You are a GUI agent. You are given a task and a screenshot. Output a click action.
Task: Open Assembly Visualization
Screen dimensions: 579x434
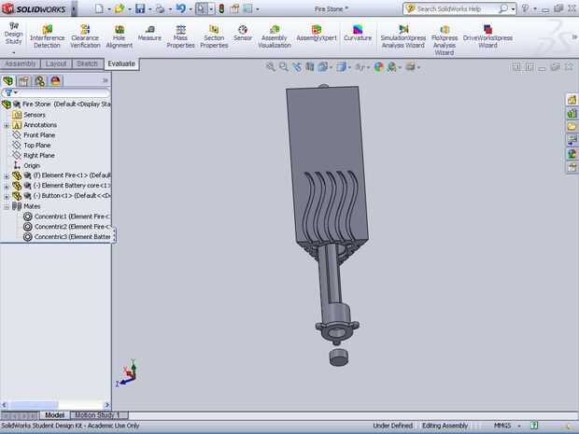275,36
